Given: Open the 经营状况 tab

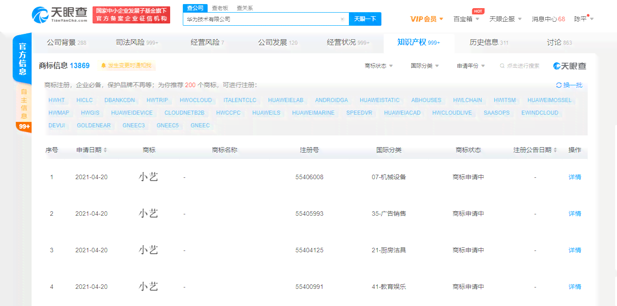Looking at the screenshot, I should click(x=348, y=42).
